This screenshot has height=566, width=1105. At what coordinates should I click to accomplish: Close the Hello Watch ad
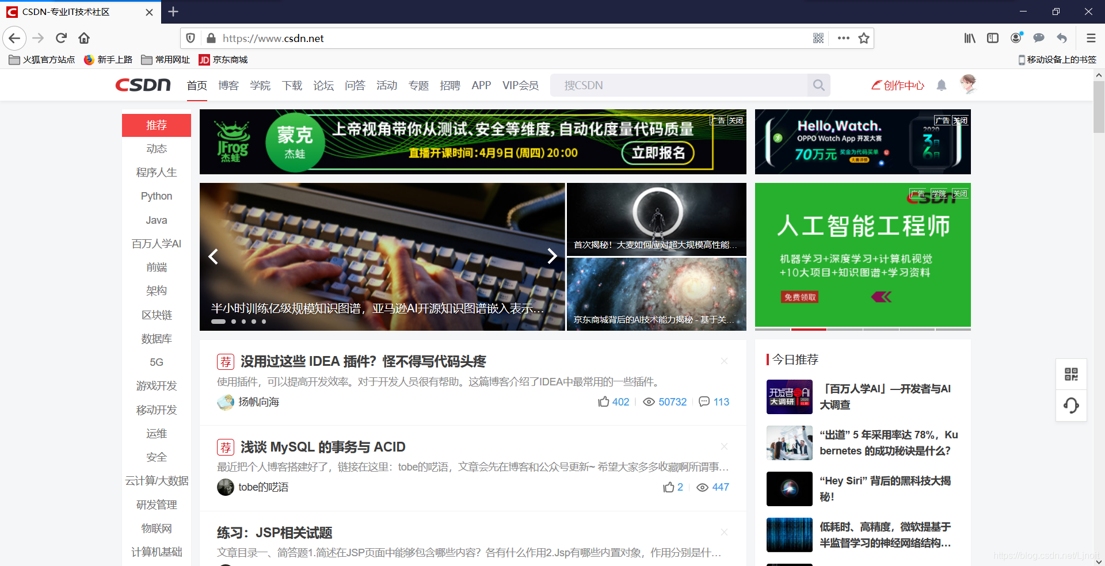[960, 120]
